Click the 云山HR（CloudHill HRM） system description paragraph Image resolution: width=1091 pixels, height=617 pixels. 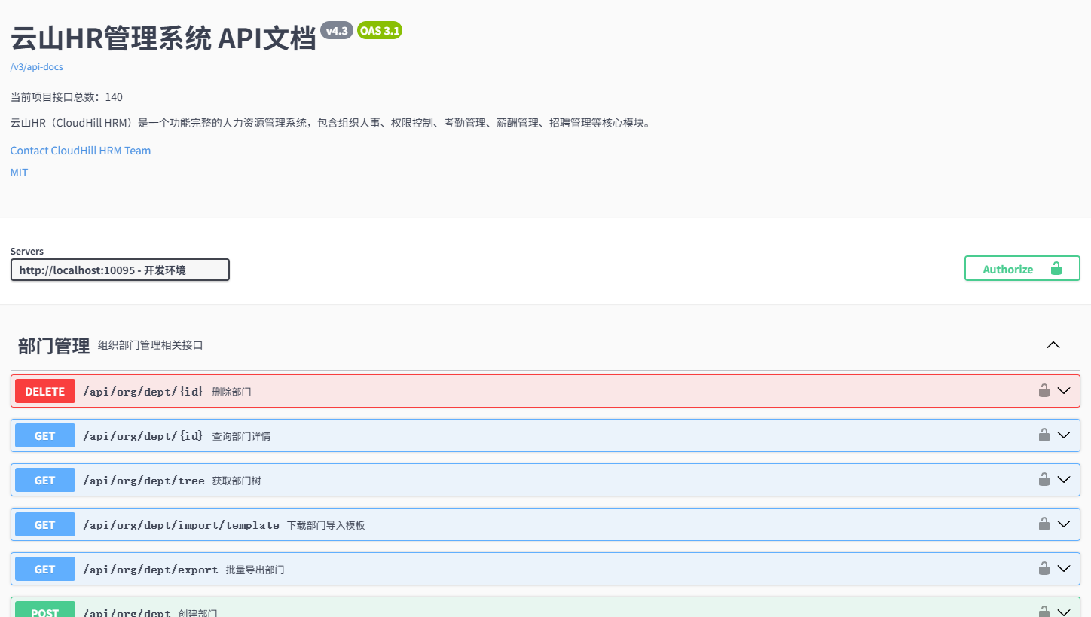[330, 123]
